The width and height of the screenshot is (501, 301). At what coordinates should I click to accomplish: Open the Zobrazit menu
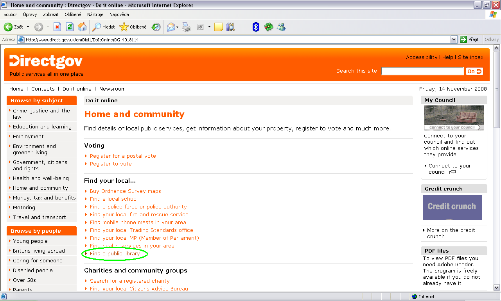[51, 14]
